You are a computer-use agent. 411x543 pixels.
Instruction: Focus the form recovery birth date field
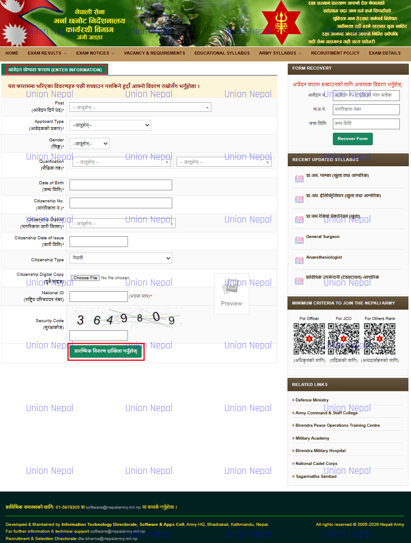point(366,124)
